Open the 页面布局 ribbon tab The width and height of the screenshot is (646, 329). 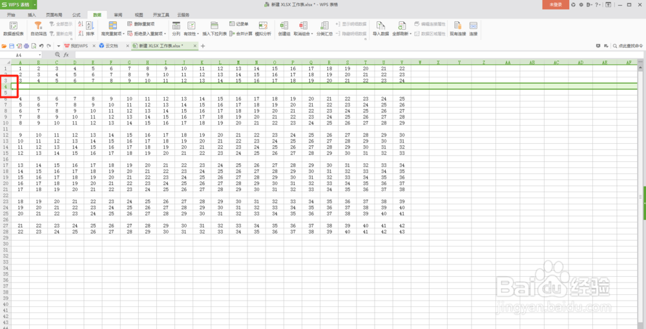pos(54,15)
